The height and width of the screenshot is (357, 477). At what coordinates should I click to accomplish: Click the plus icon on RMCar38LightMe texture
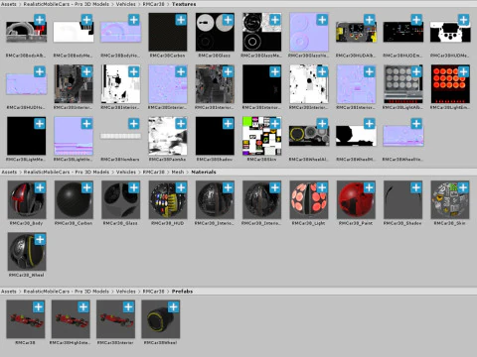[40, 124]
